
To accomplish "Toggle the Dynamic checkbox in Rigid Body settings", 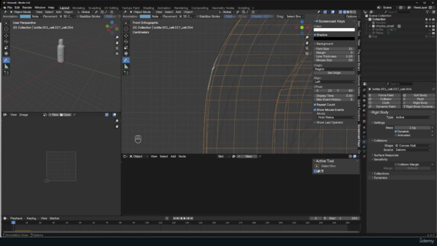I will click(396, 131).
